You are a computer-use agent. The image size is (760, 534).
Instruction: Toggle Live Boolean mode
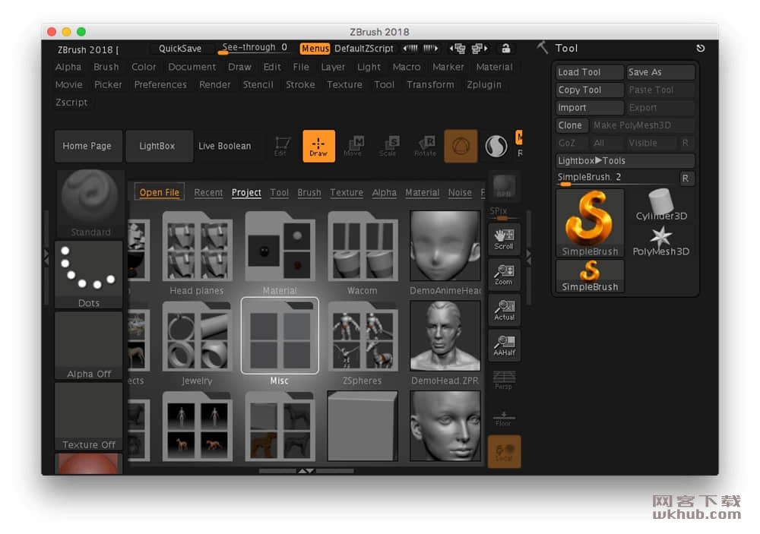[225, 146]
